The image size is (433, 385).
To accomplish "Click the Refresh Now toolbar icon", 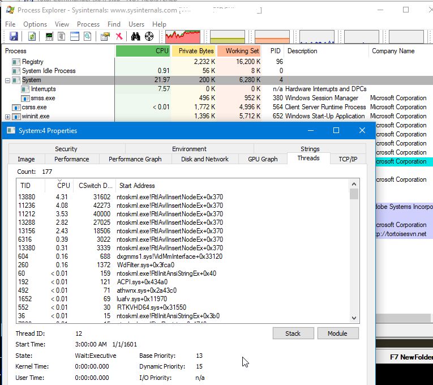I will coord(32,36).
